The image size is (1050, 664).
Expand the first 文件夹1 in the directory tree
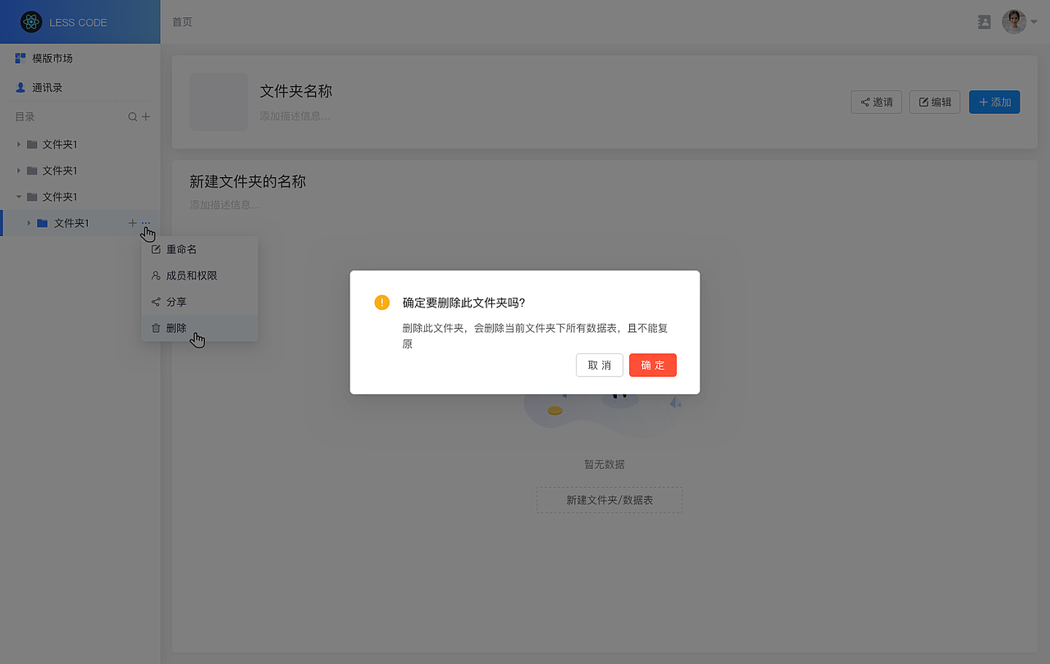[18, 144]
